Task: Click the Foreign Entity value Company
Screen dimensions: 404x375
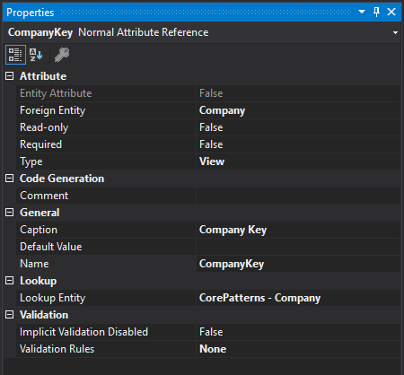Action: pos(222,110)
